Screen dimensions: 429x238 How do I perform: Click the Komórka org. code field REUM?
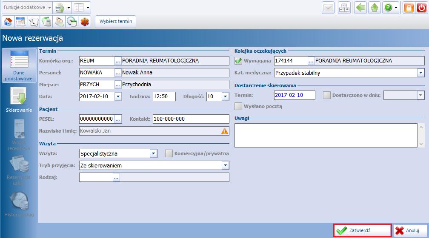(x=97, y=61)
